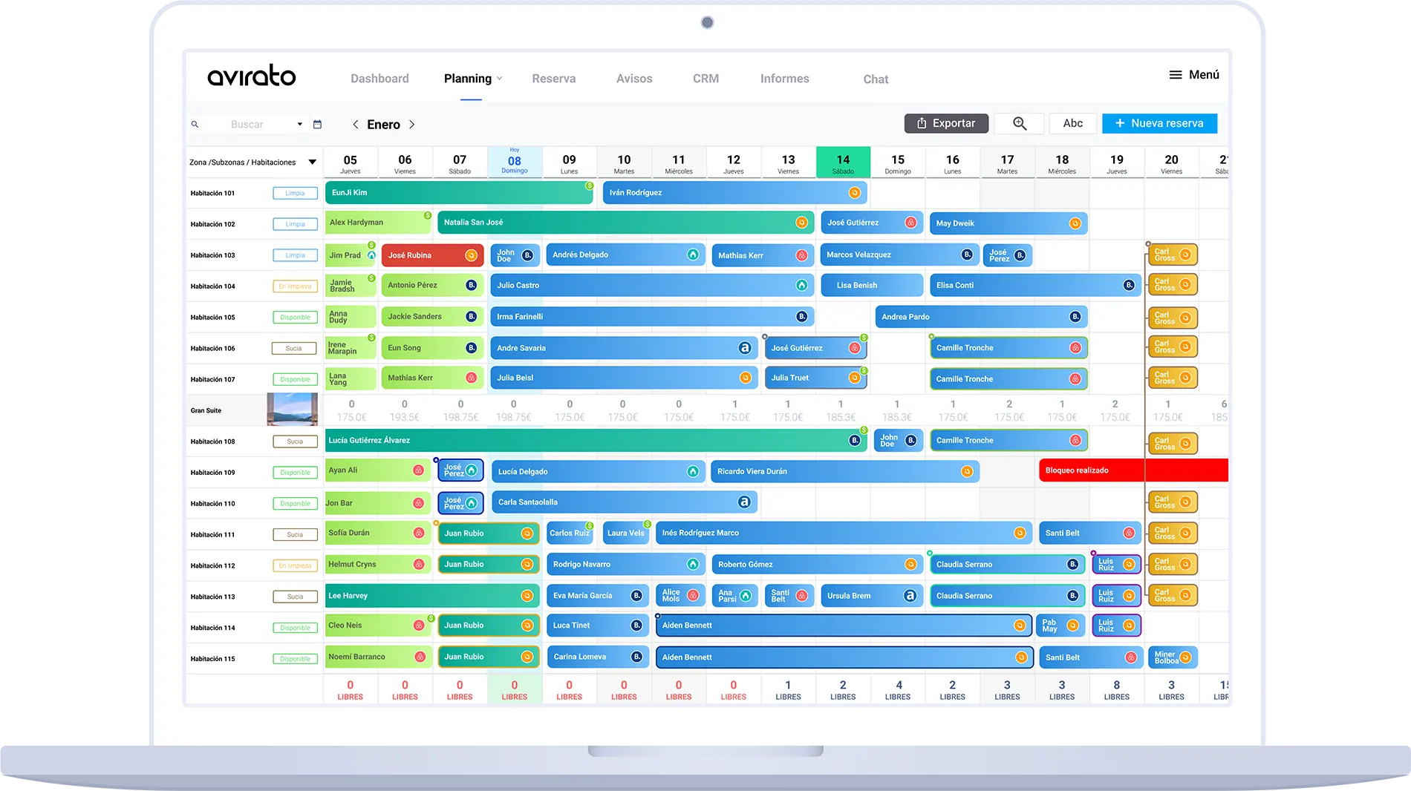Toggle the Sucia status for Habitación 108

coord(295,441)
